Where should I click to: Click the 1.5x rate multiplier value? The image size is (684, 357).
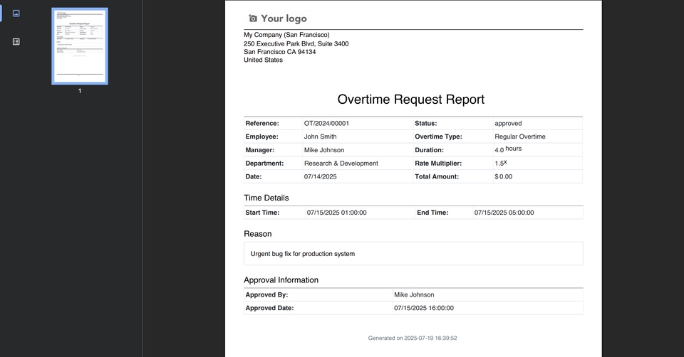pos(501,163)
